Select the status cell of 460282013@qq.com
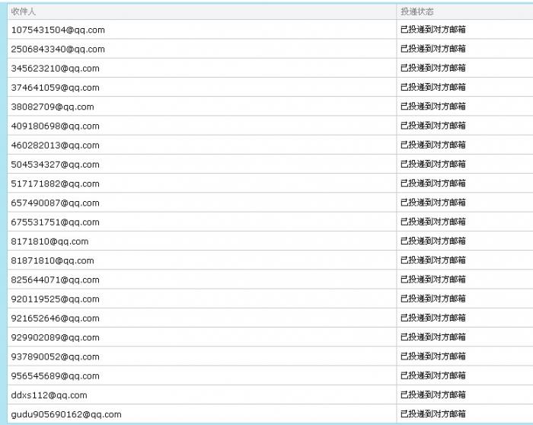This screenshot has height=425, width=533. [433, 145]
